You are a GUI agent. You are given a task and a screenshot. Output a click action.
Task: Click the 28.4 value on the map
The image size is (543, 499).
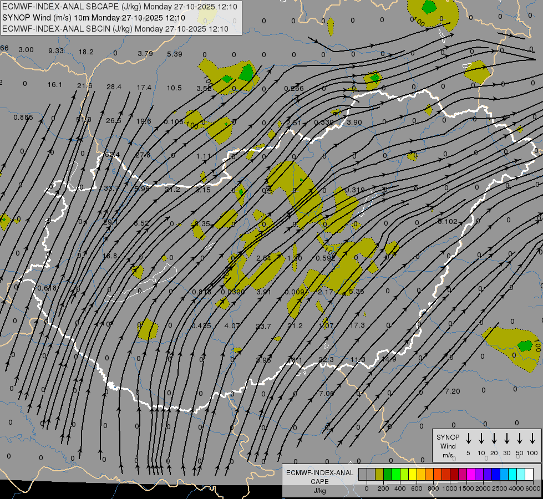(x=114, y=87)
